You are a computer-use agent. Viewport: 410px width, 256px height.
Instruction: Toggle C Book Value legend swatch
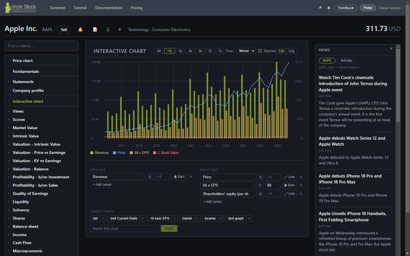pos(155,153)
